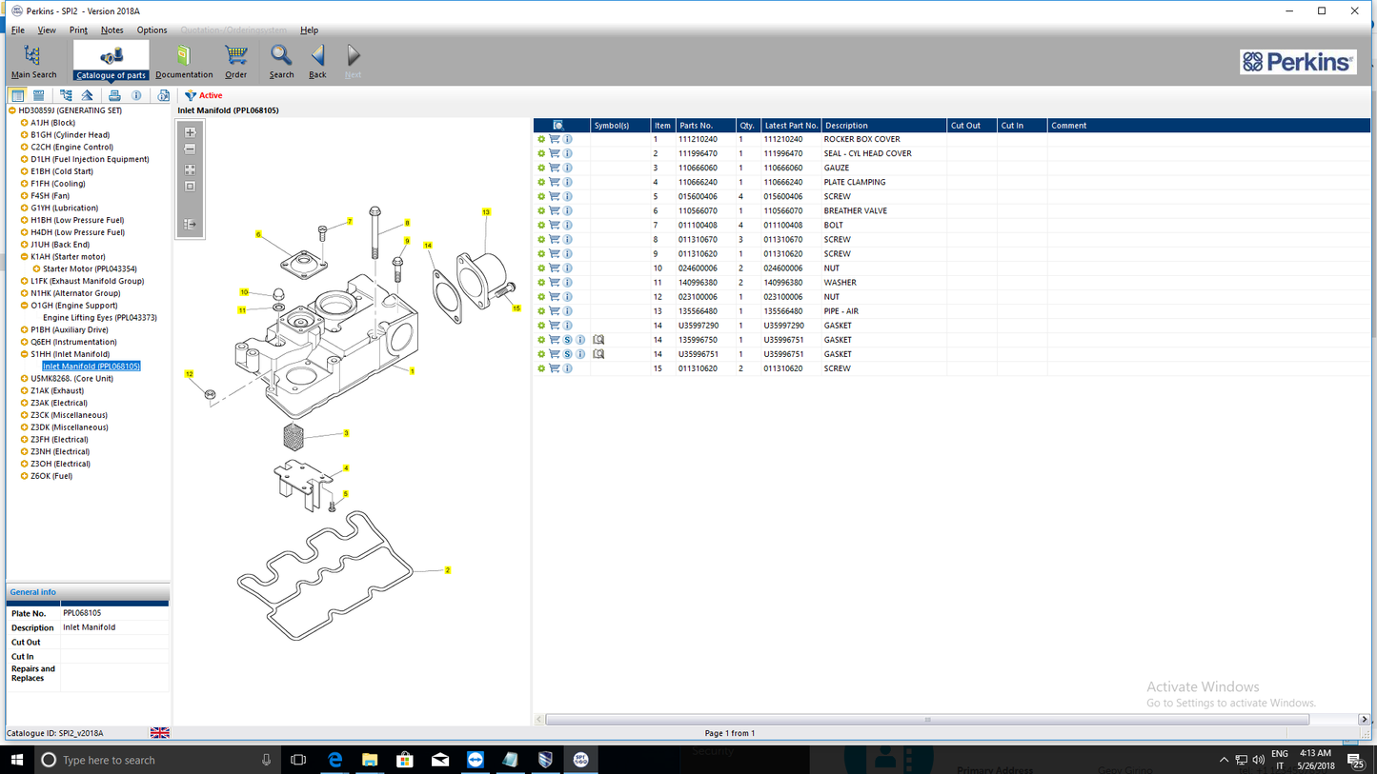Image resolution: width=1377 pixels, height=774 pixels.
Task: Click the Windows taskbar search field
Action: click(143, 759)
